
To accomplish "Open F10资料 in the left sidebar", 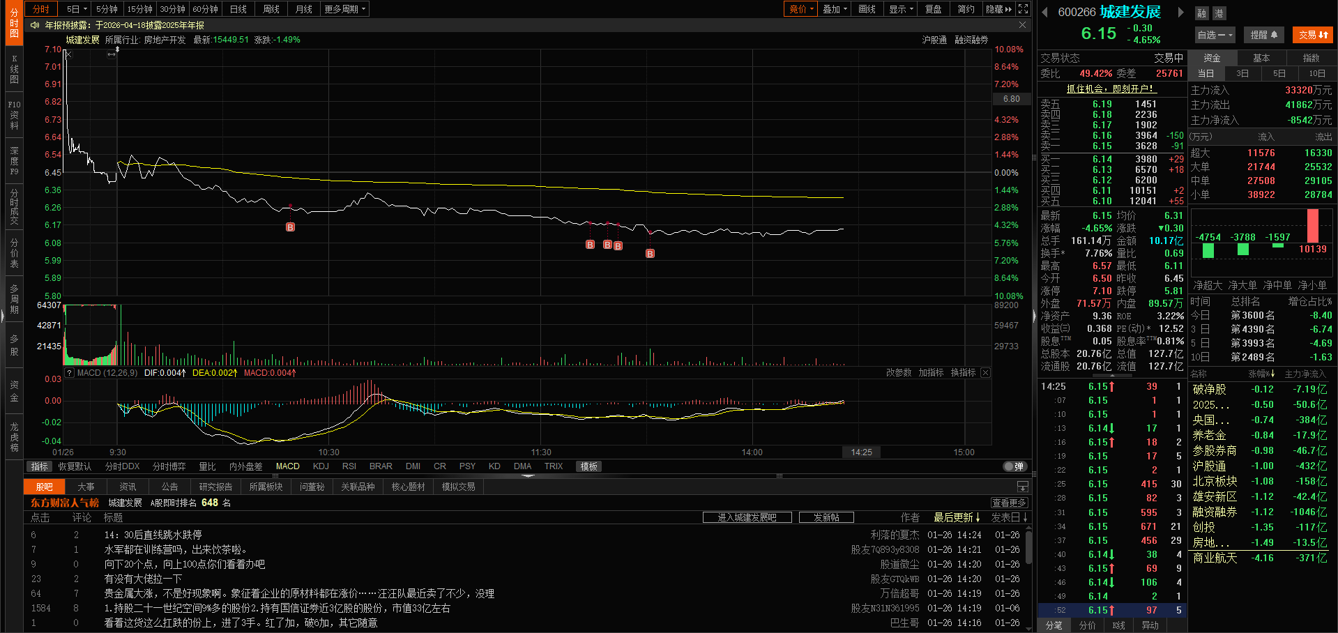I will point(15,115).
